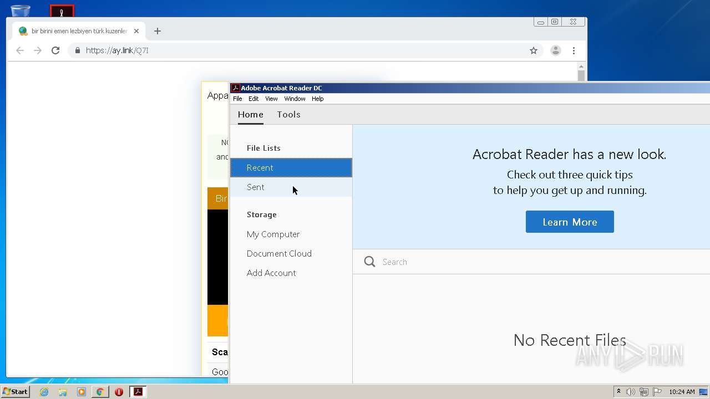This screenshot has width=710, height=399.
Task: Switch to Adobe Reader taskbar button
Action: coord(138,392)
